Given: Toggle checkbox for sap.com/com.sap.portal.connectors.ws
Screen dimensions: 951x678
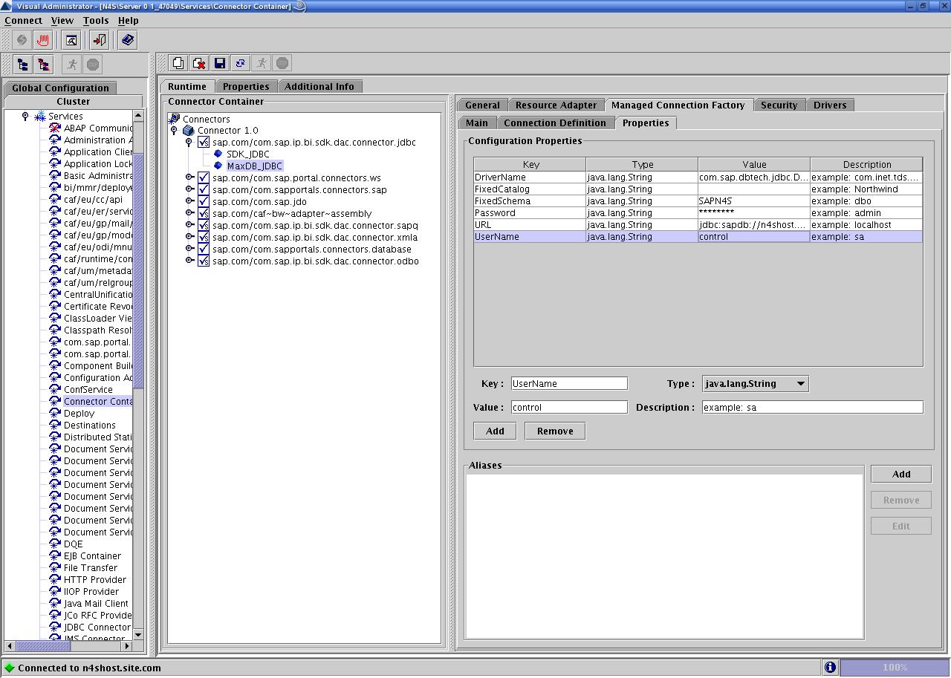Looking at the screenshot, I should click(x=204, y=177).
